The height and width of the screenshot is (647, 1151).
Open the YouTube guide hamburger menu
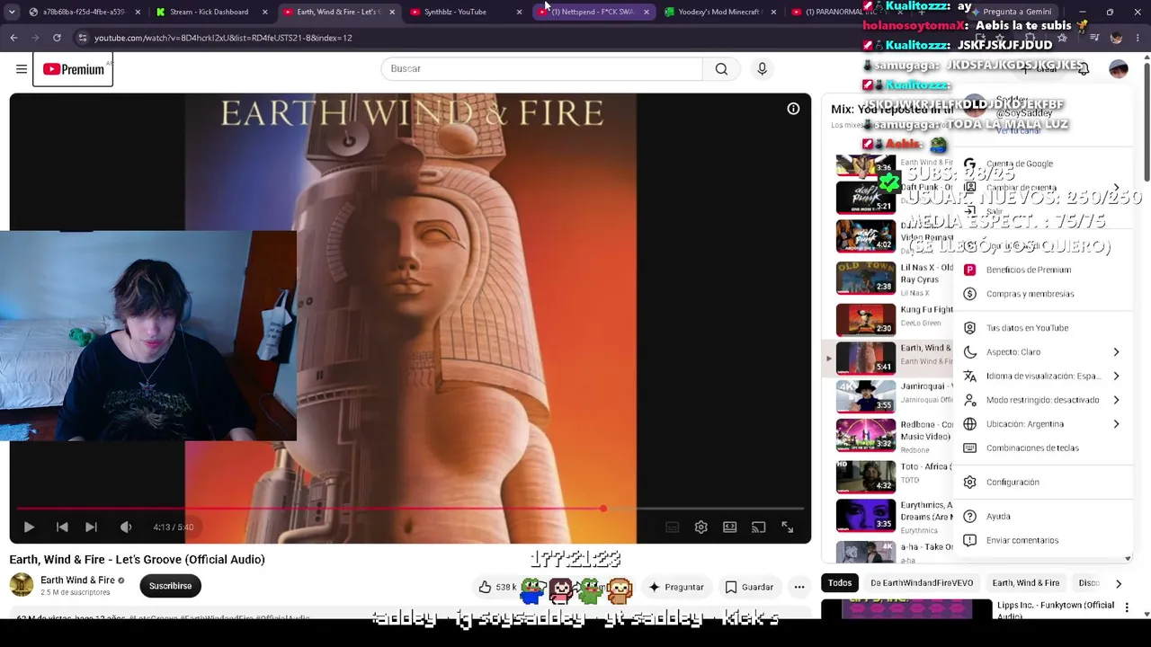[x=22, y=69]
